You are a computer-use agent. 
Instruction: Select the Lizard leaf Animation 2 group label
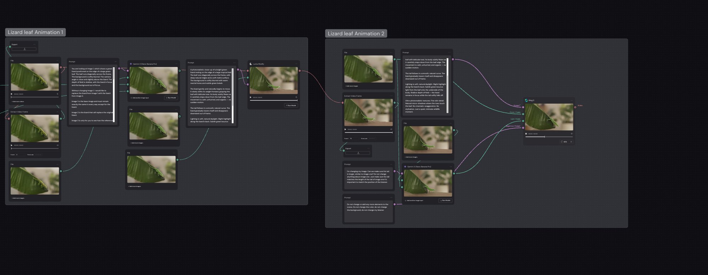click(356, 34)
